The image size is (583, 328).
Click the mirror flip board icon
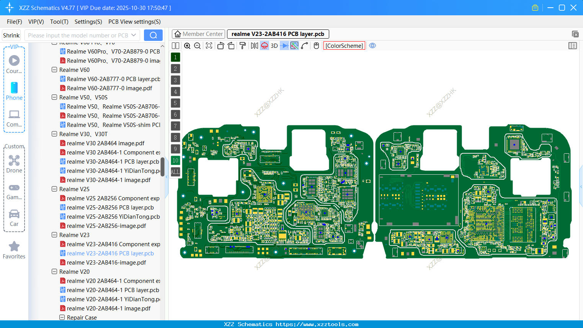point(255,45)
